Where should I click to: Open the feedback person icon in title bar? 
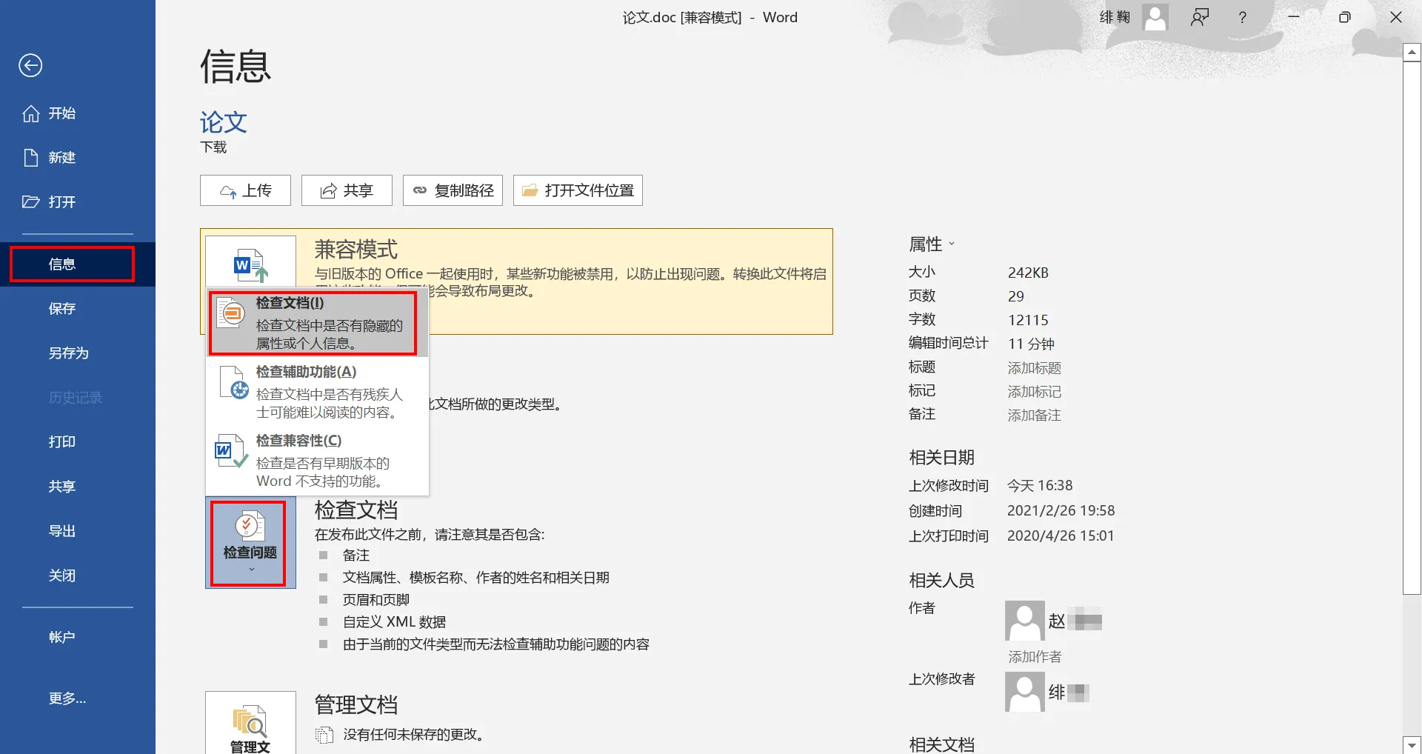coord(1200,17)
